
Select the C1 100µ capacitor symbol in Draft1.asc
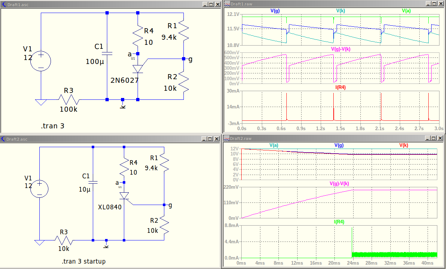107,54
